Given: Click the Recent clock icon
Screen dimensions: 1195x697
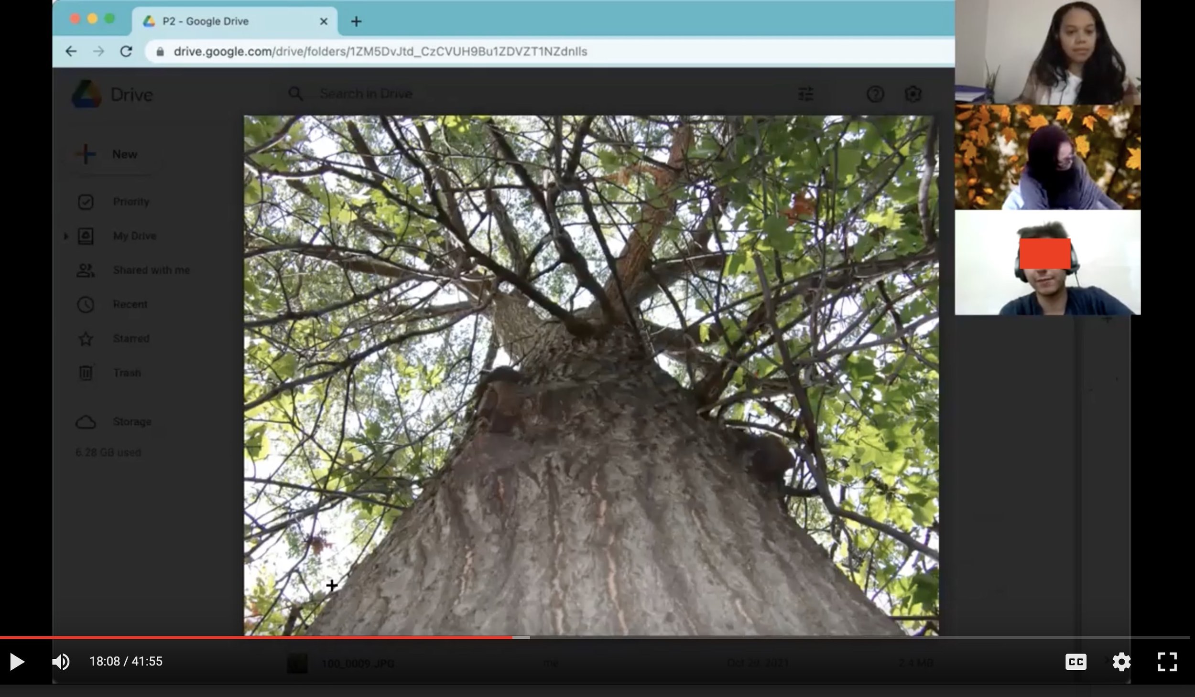Looking at the screenshot, I should pyautogui.click(x=86, y=304).
